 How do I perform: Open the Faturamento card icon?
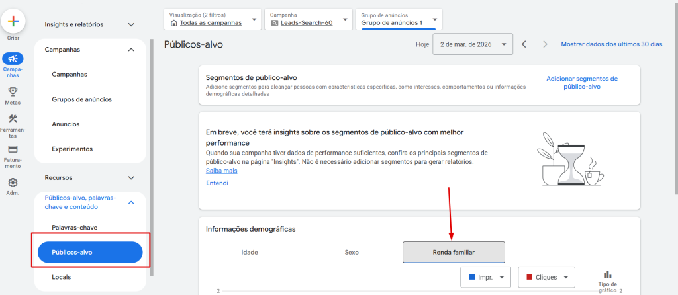(13, 149)
